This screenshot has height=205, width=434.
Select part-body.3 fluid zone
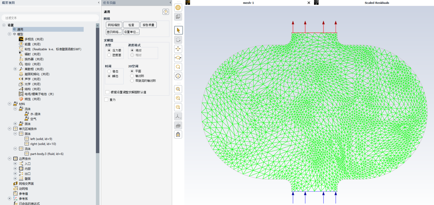pyautogui.click(x=47, y=154)
